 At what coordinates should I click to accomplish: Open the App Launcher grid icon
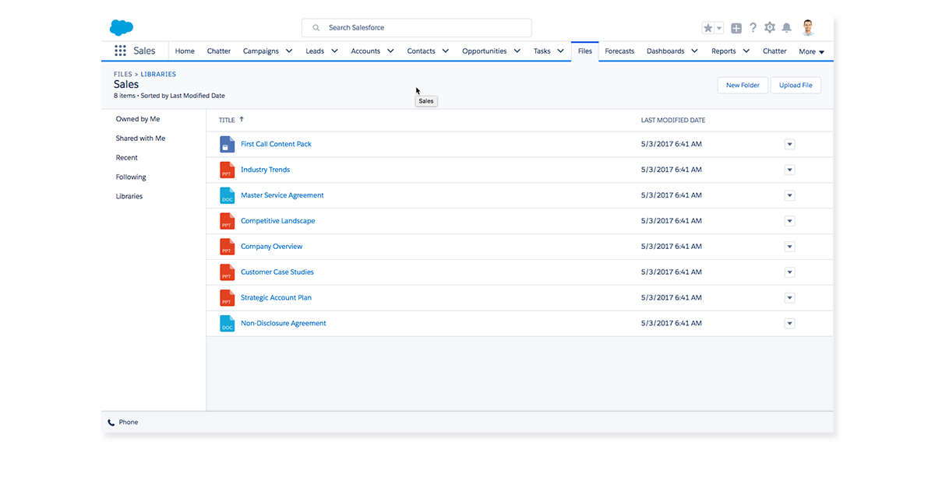pos(120,51)
